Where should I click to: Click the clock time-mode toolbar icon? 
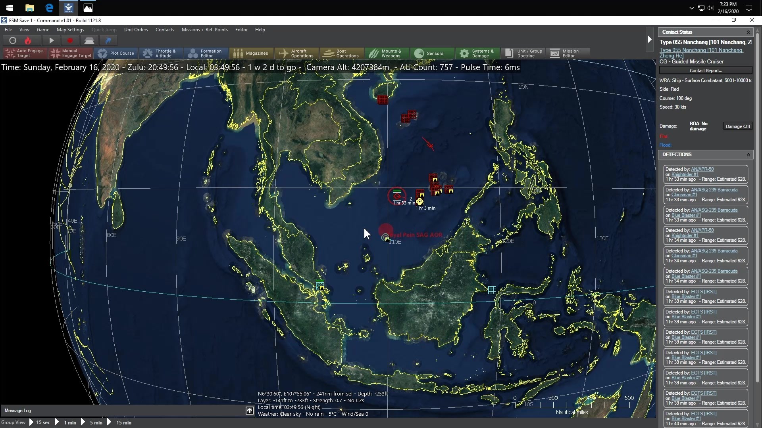click(x=13, y=40)
